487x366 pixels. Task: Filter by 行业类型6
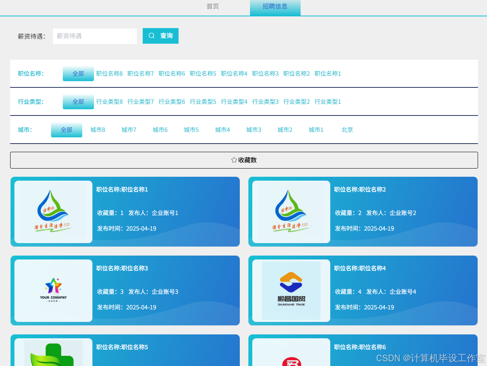click(172, 101)
